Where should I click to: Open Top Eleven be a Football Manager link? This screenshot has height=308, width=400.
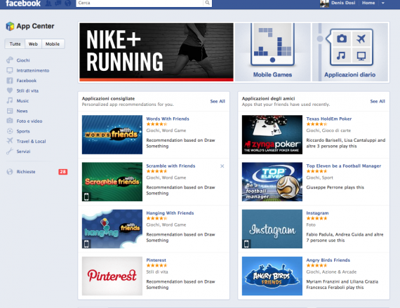click(x=344, y=166)
